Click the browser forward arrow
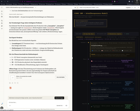 click(x=5, y=2)
